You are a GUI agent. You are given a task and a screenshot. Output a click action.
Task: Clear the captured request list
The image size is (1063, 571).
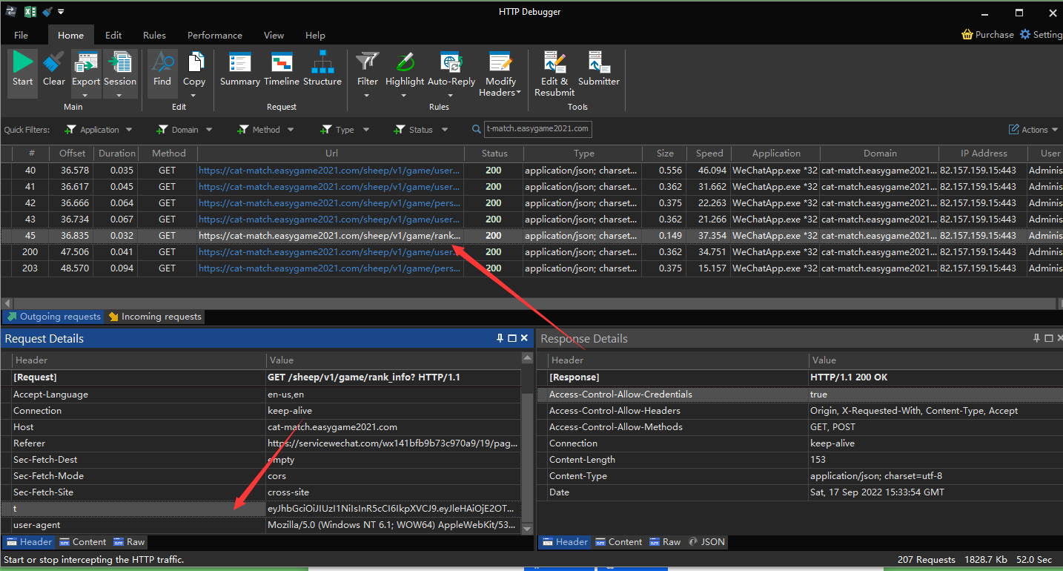click(53, 68)
